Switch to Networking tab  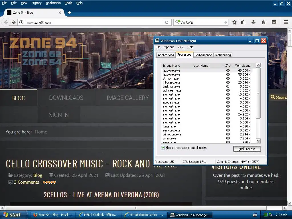click(223, 55)
